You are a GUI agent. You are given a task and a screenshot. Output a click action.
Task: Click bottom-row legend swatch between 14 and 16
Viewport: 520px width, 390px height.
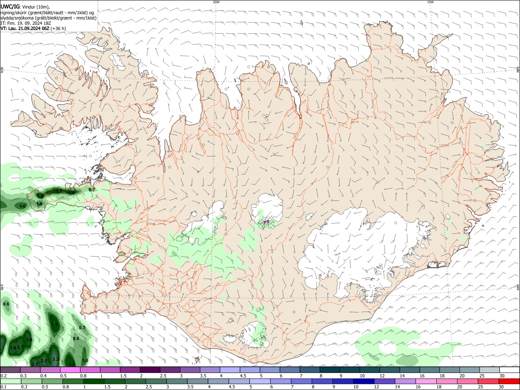405,381
